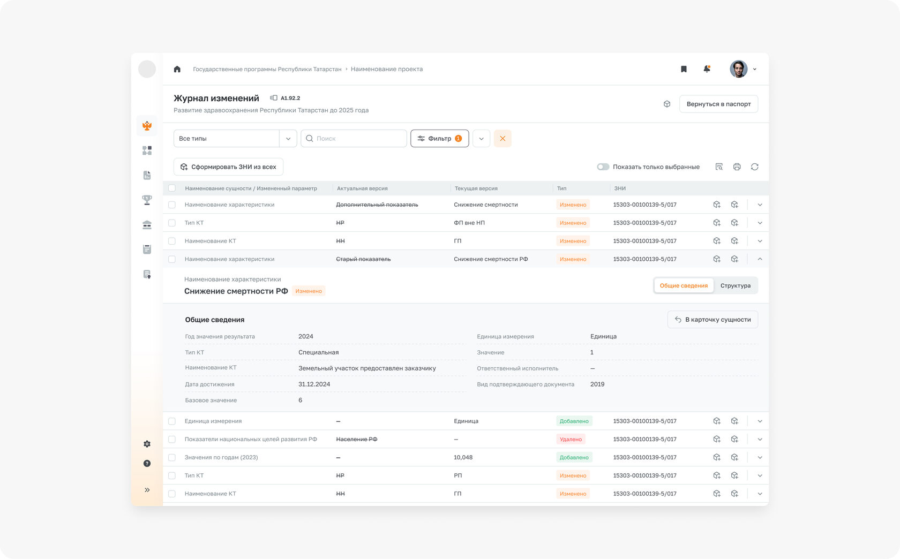Open the Все типы dropdown
Image resolution: width=900 pixels, height=559 pixels.
click(235, 139)
